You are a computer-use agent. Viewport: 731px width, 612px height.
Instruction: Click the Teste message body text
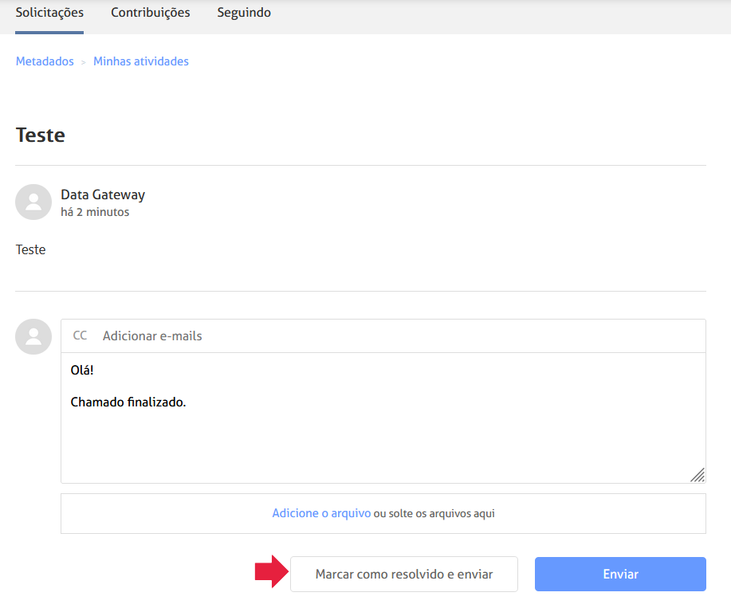[x=31, y=249]
